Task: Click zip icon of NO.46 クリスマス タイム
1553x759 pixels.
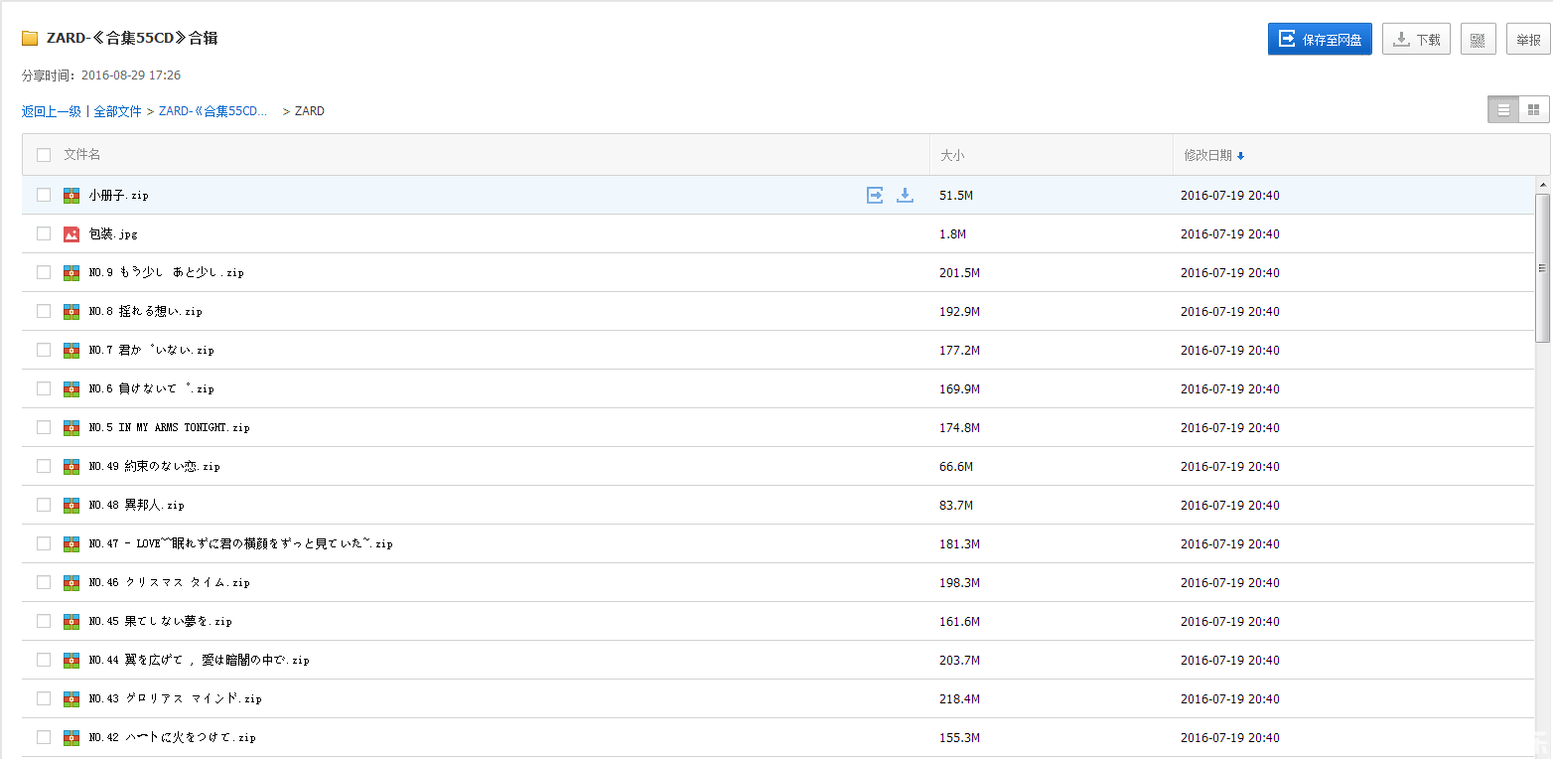Action: [71, 583]
